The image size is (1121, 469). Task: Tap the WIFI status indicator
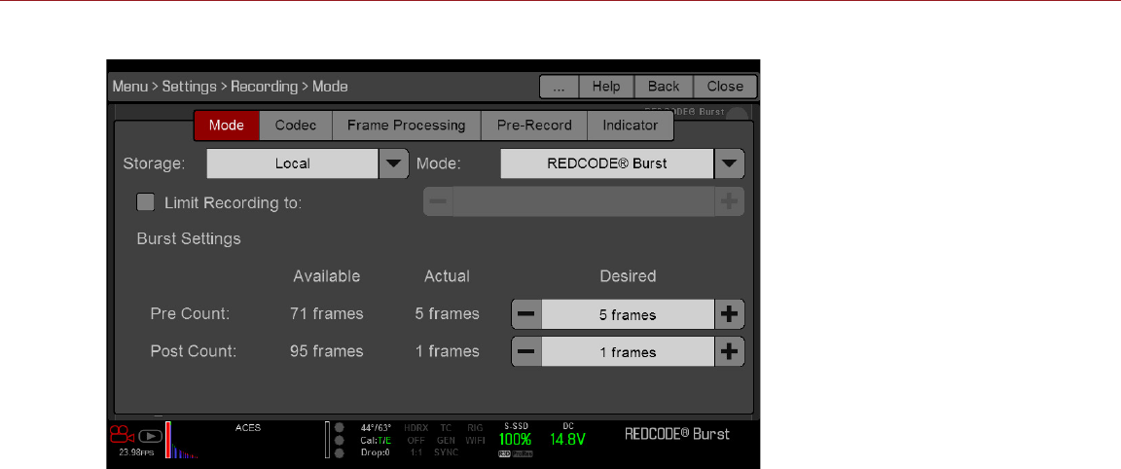point(476,441)
